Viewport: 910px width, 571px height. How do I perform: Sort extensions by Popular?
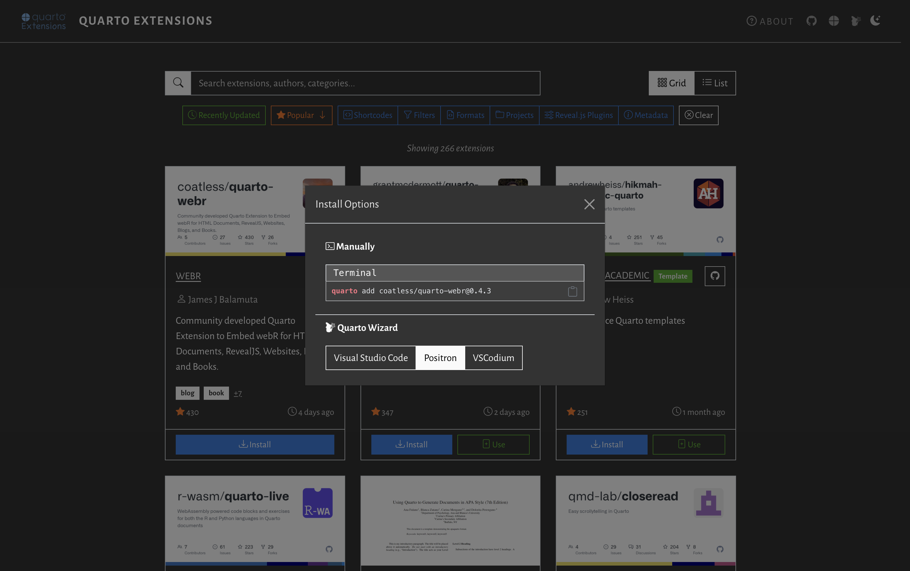click(x=301, y=115)
